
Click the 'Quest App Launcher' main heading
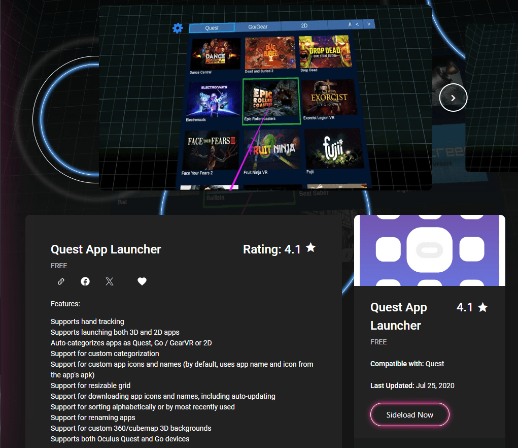coord(106,249)
